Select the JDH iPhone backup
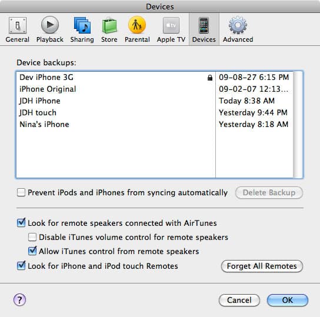Screen dimensions: 320x317 [155, 101]
